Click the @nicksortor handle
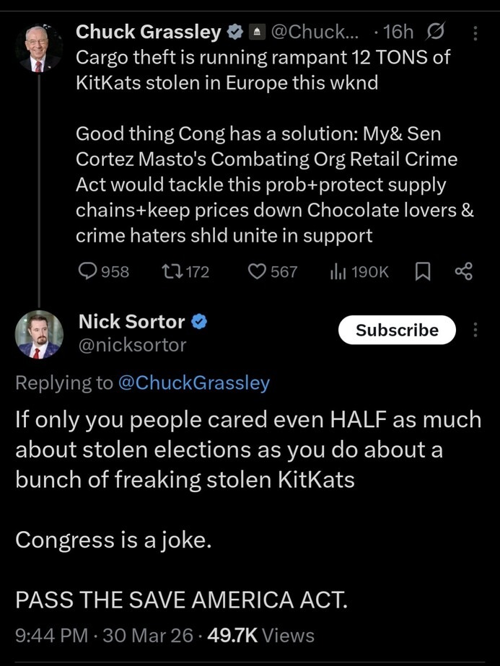 pyautogui.click(x=132, y=344)
